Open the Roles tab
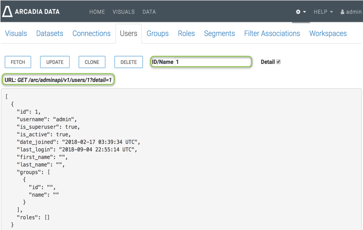This screenshot has height=230, width=363. pyautogui.click(x=186, y=33)
